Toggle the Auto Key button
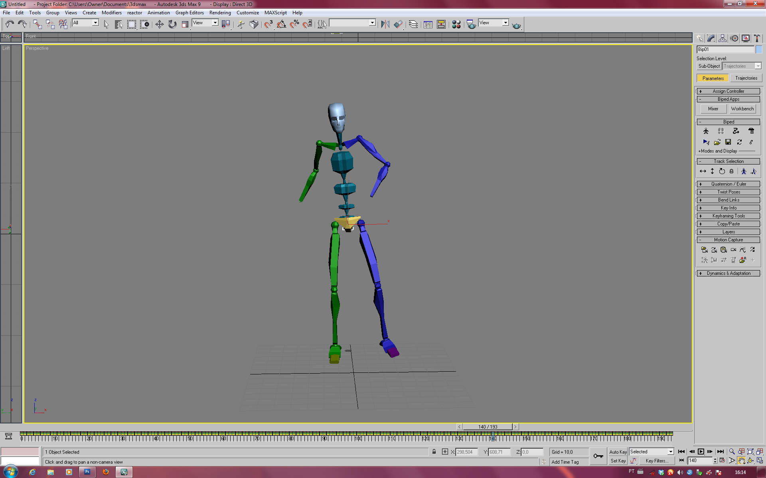The height and width of the screenshot is (478, 766). coord(618,452)
